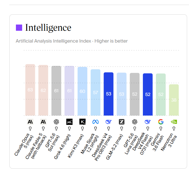
Task: Click lightbulb icon below the Google logo
Action: point(161,129)
